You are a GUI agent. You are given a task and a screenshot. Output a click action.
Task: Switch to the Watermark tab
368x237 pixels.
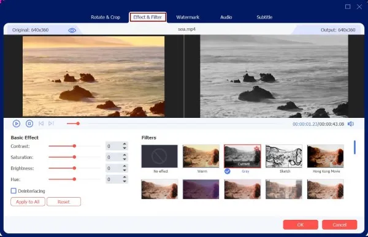click(188, 17)
